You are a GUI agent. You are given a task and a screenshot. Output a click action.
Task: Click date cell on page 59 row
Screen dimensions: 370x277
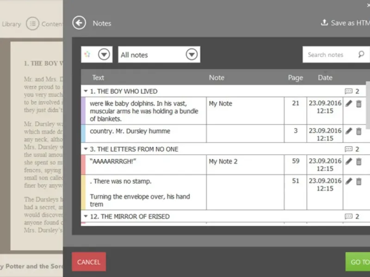(x=325, y=165)
